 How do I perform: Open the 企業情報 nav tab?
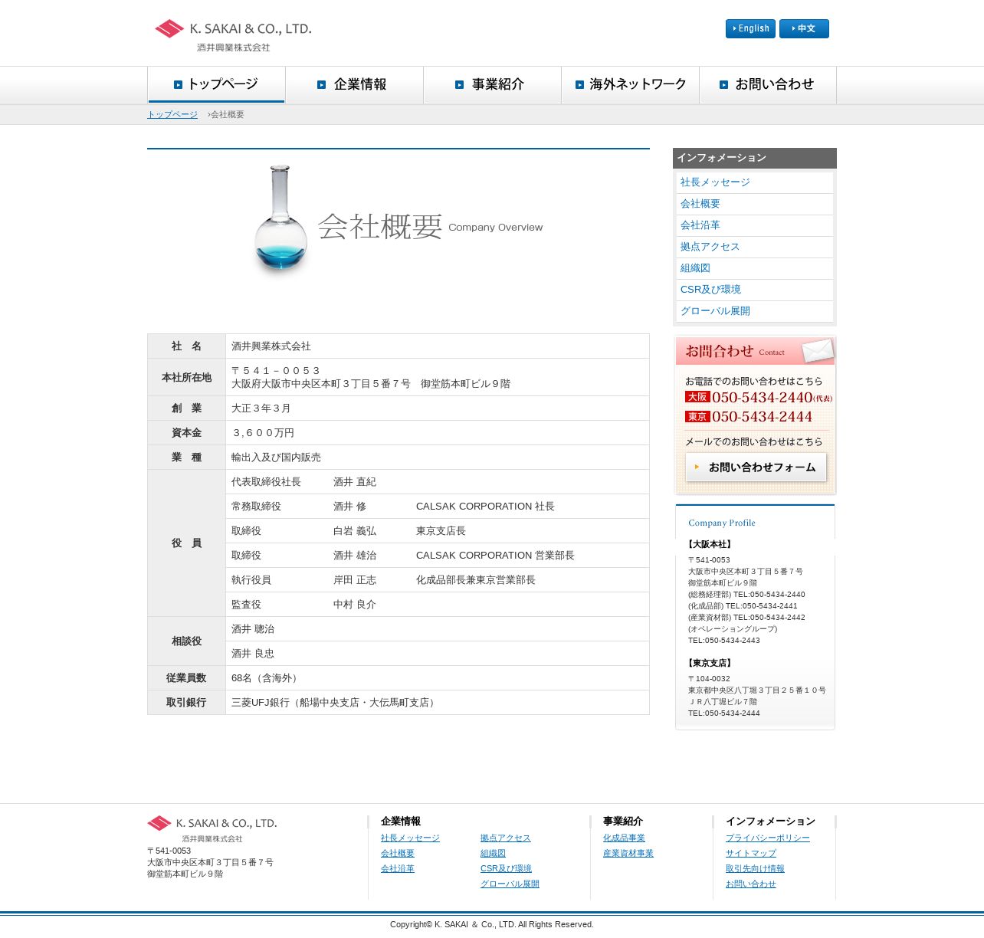tap(354, 84)
